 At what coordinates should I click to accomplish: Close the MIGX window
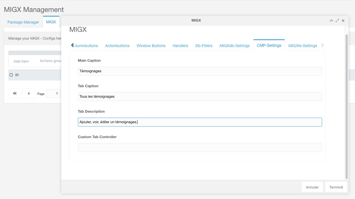tap(343, 20)
